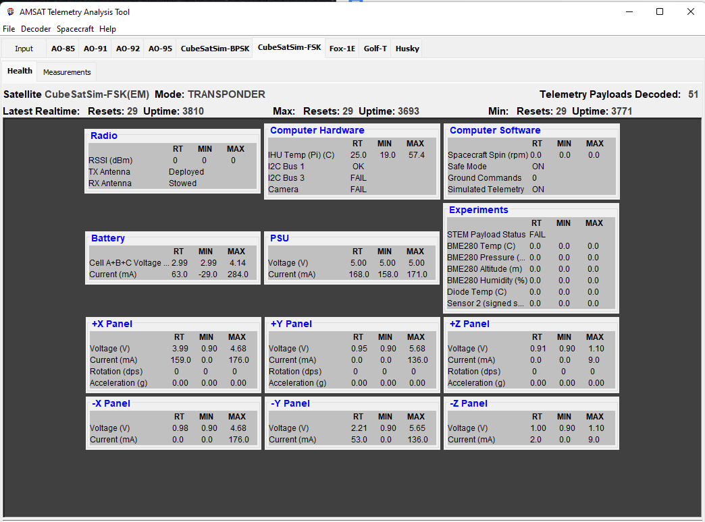Click the +Y Panel Acceleration (g) label
705x522 pixels.
pos(297,383)
